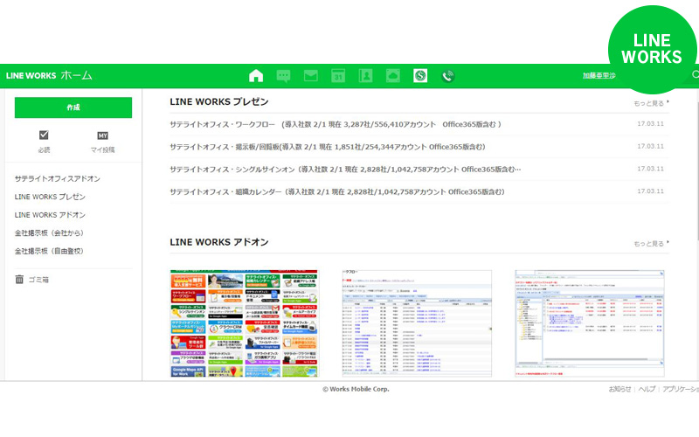Click the 必読 checkmark icon
This screenshot has height=437, width=699.
click(x=44, y=135)
